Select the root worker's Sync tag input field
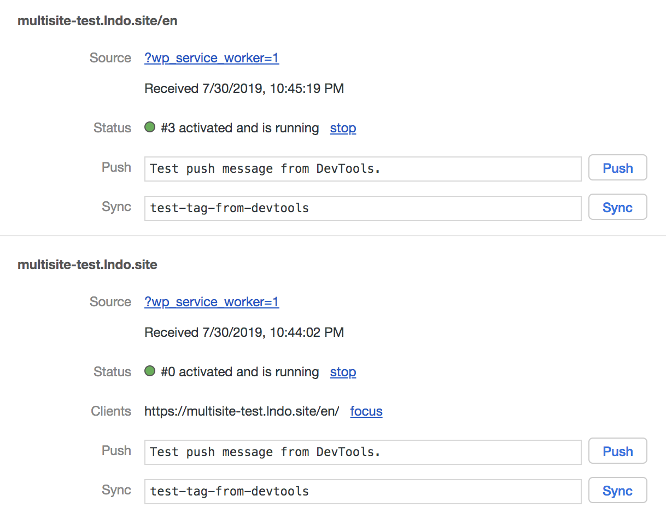 363,491
